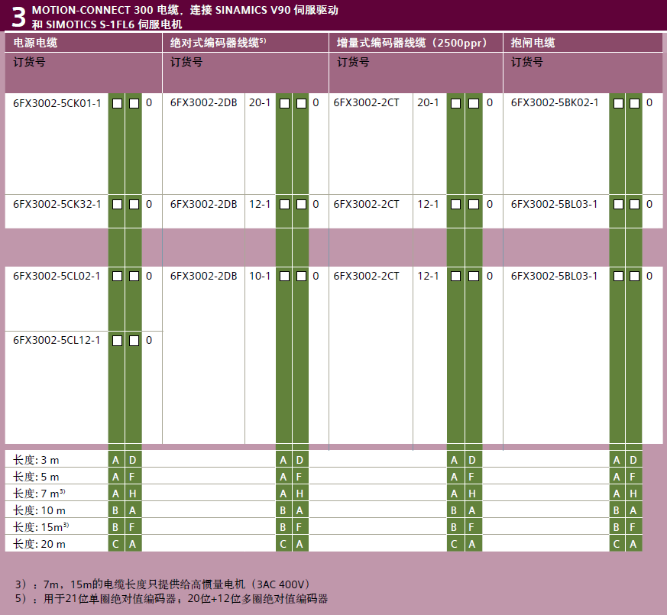Click the 10-1 suffix cell
Image resolution: width=667 pixels, height=615 pixels.
[260, 276]
